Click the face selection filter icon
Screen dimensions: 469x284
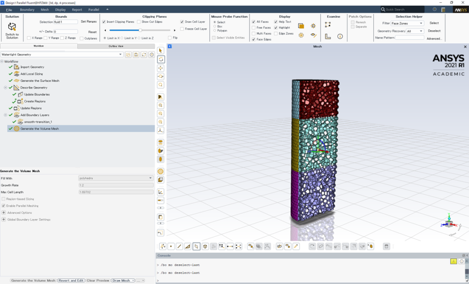(x=196, y=246)
